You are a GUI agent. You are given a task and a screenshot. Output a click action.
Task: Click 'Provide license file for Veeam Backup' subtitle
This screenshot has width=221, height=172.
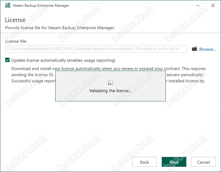click(60, 28)
